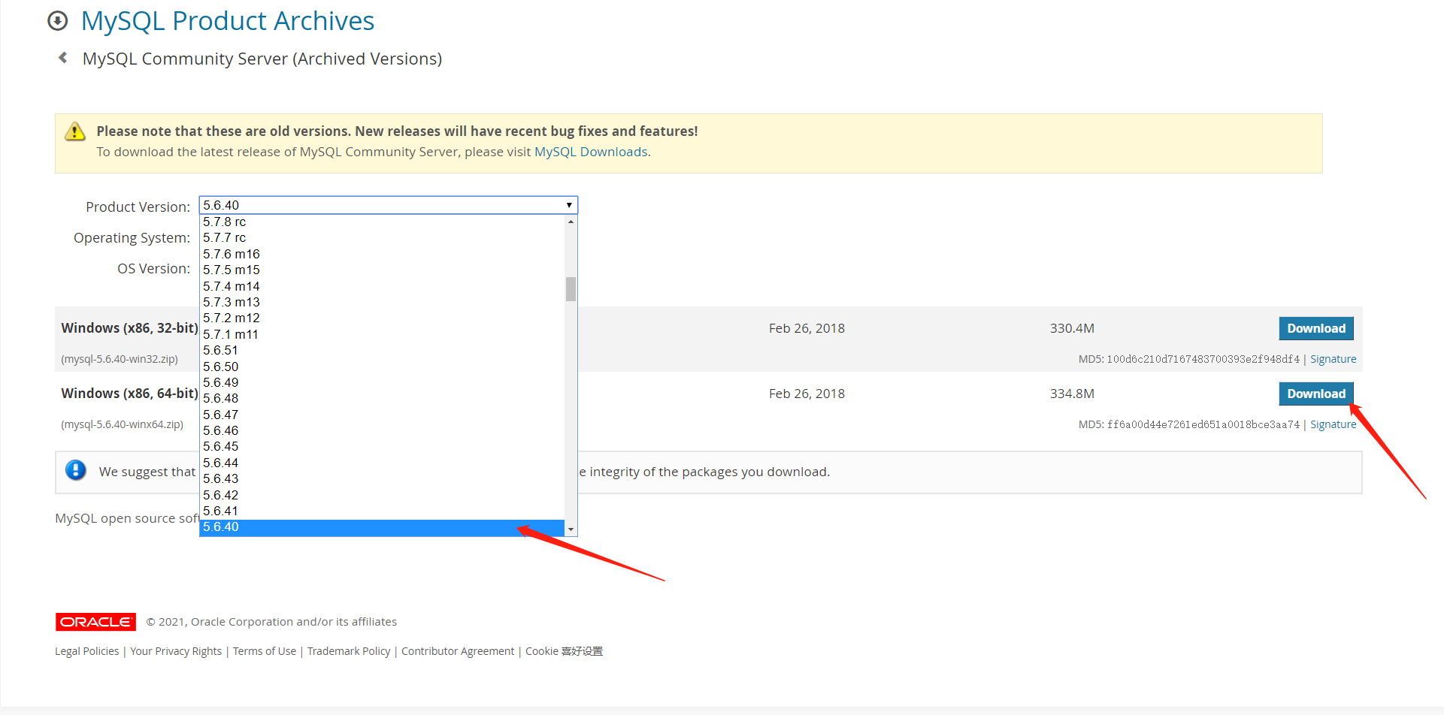Image resolution: width=1444 pixels, height=715 pixels.
Task: Open Legal Policies footer link
Action: tap(86, 651)
